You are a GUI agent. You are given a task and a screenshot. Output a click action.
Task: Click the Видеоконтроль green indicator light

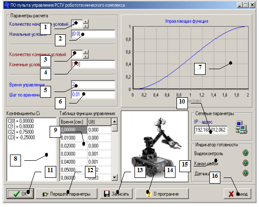tap(246, 153)
